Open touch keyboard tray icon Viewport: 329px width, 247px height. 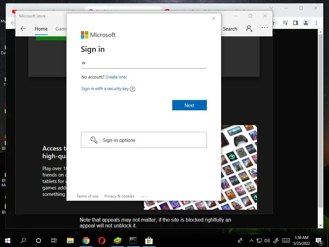286,241
